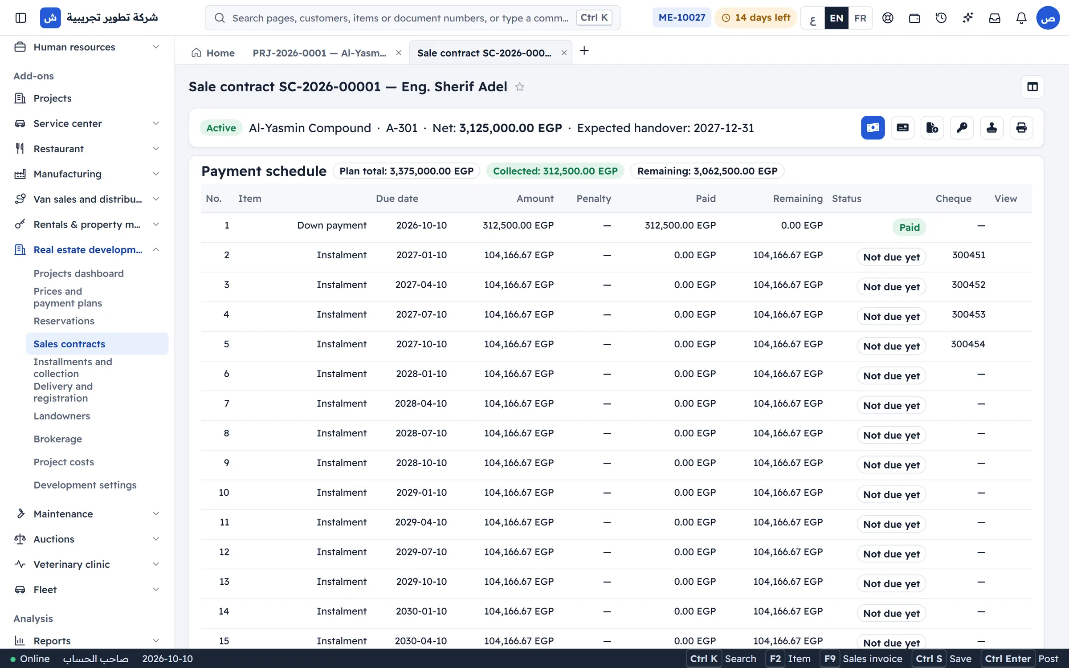Toggle the split view panel icon
The image size is (1069, 668).
(x=1032, y=87)
